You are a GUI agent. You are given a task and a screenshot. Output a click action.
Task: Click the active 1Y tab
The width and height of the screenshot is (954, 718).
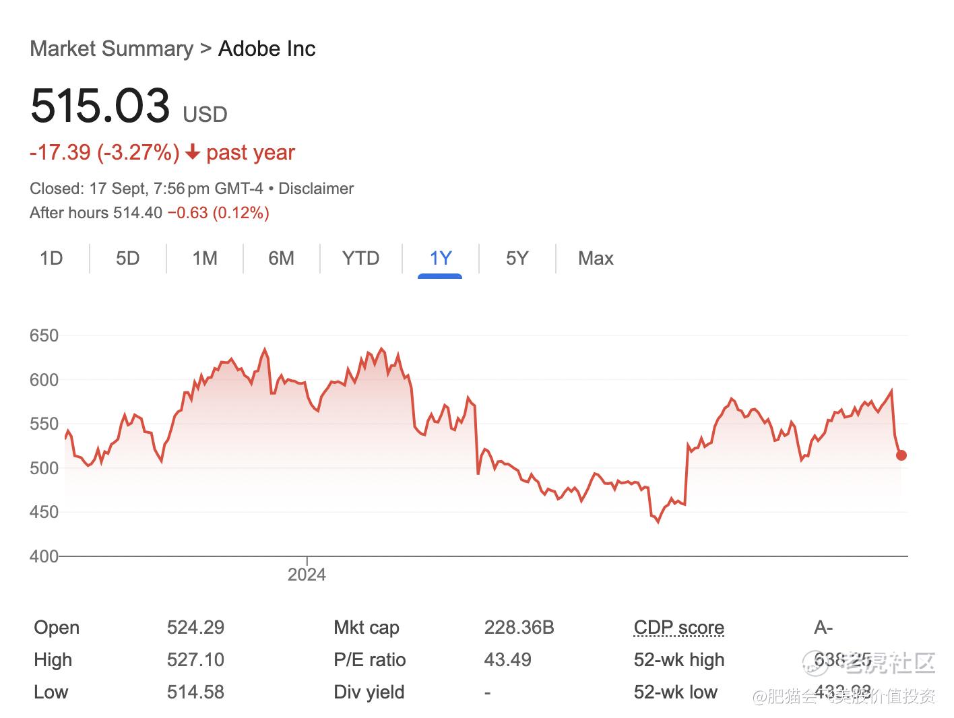point(440,259)
